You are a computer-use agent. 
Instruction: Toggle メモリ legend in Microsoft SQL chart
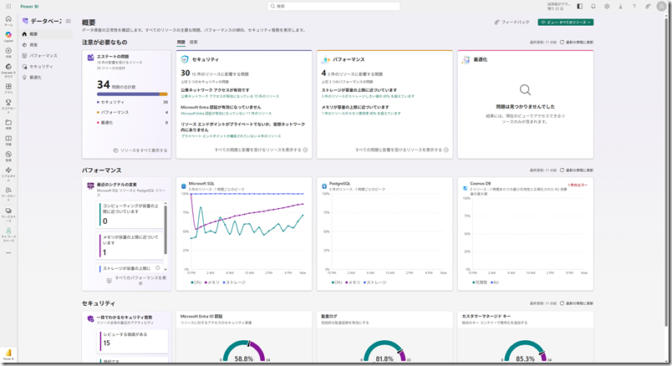click(x=211, y=282)
